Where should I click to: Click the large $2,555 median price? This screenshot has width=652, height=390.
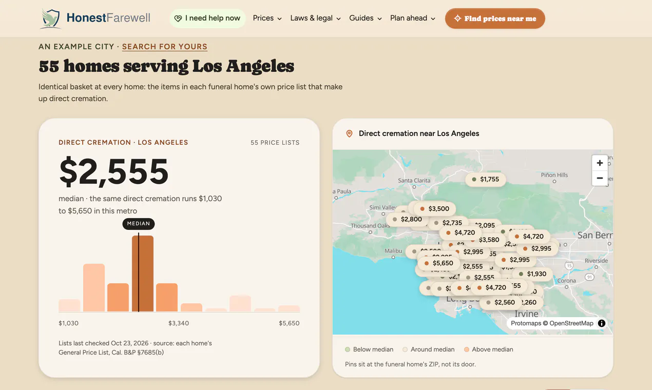coord(114,171)
